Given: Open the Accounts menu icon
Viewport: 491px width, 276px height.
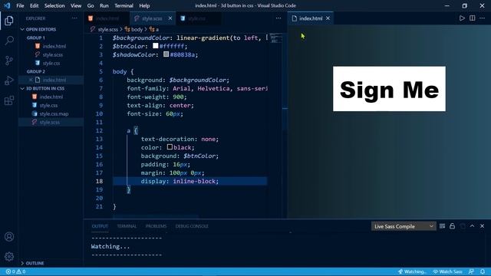Looking at the screenshot, I should 9,237.
